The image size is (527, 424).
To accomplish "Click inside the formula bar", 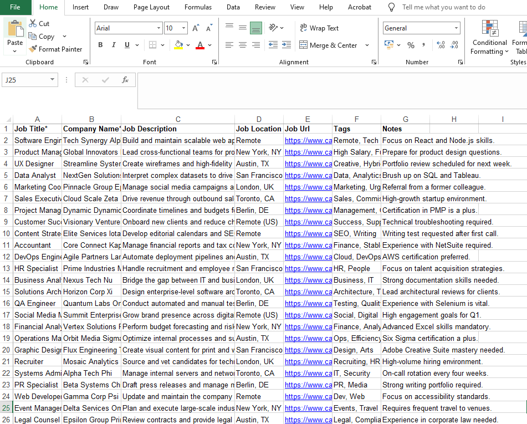I will pyautogui.click(x=277, y=80).
